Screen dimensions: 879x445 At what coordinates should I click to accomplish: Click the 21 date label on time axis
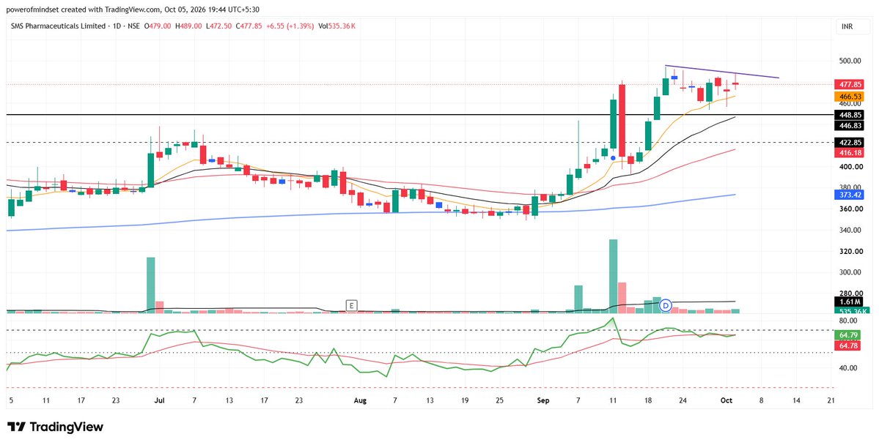[x=831, y=401]
